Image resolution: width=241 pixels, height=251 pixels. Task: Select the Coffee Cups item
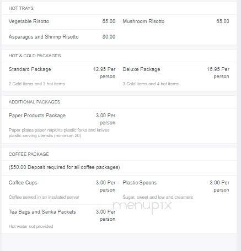coord(23,183)
